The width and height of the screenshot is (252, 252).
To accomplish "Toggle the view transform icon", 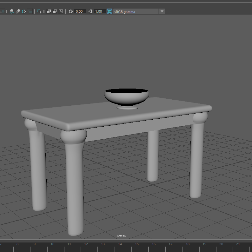I will coord(109,11).
